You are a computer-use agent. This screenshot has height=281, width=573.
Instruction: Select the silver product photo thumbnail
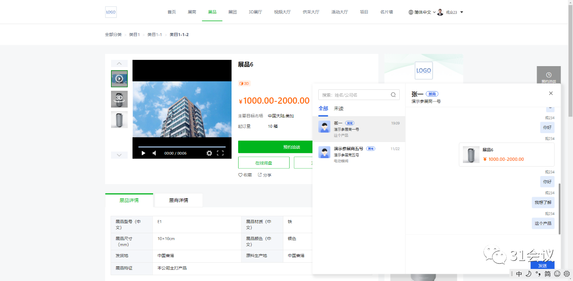coord(119,120)
